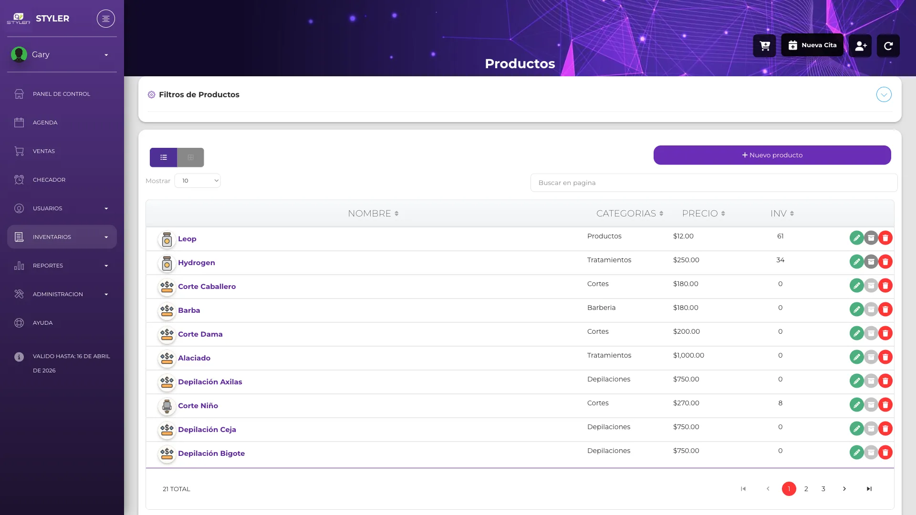Click the Styler logo
Image resolution: width=916 pixels, height=515 pixels.
coord(18,19)
